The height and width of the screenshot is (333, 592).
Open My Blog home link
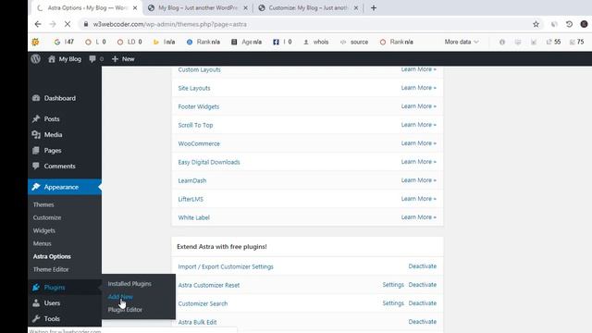pyautogui.click(x=65, y=59)
